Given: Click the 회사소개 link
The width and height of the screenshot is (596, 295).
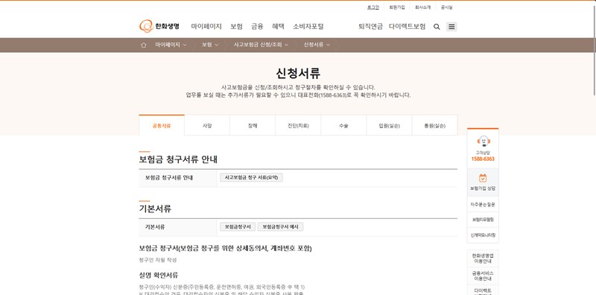Looking at the screenshot, I should tap(422, 7).
